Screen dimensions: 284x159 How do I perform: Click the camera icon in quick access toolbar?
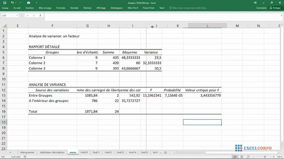tap(28, 3)
